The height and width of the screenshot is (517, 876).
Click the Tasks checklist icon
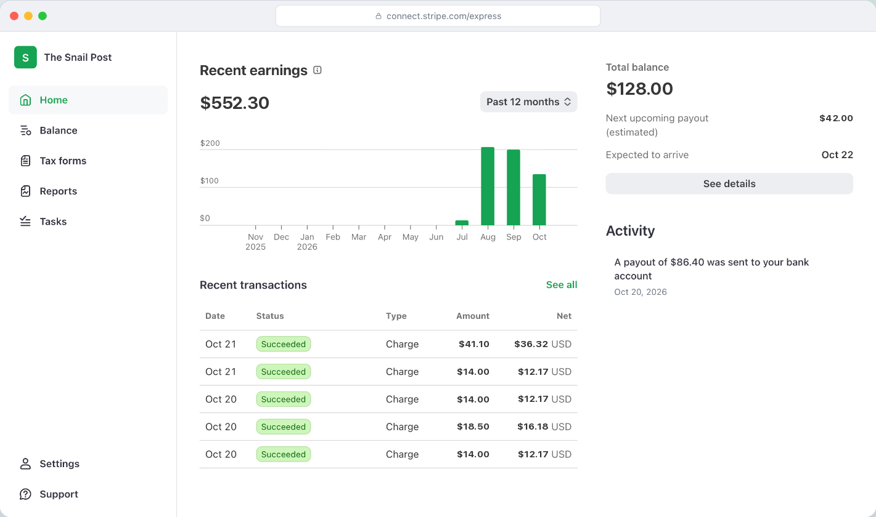tap(25, 222)
